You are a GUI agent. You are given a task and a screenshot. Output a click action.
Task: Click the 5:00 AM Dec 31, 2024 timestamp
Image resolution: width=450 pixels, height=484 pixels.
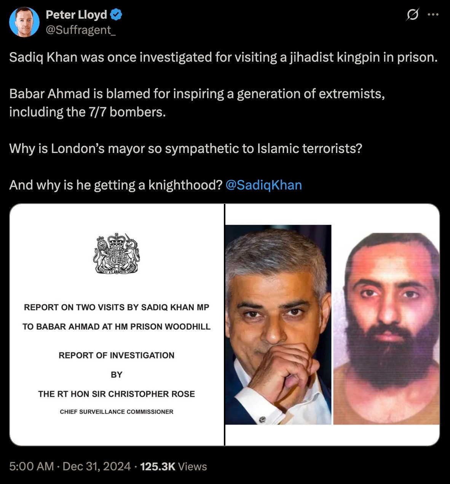coord(70,466)
